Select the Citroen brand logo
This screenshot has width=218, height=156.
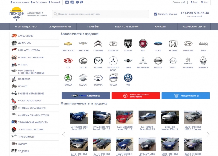(x=98, y=44)
